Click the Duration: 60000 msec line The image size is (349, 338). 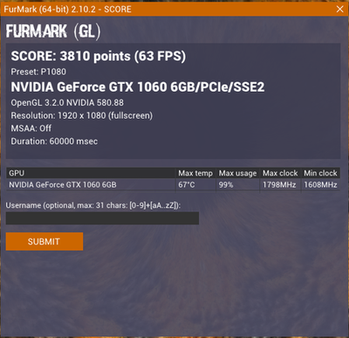[x=54, y=141]
